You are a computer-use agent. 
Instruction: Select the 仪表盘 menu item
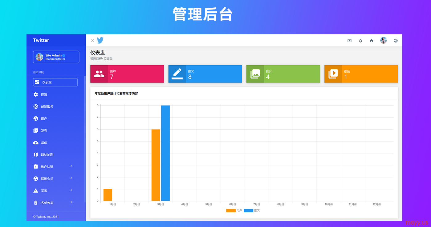coord(55,82)
